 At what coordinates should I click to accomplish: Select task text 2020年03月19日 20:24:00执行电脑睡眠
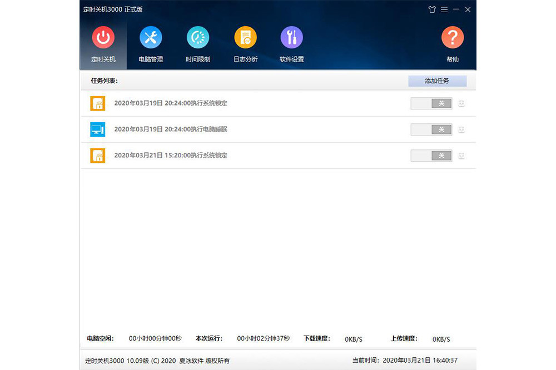tap(171, 129)
